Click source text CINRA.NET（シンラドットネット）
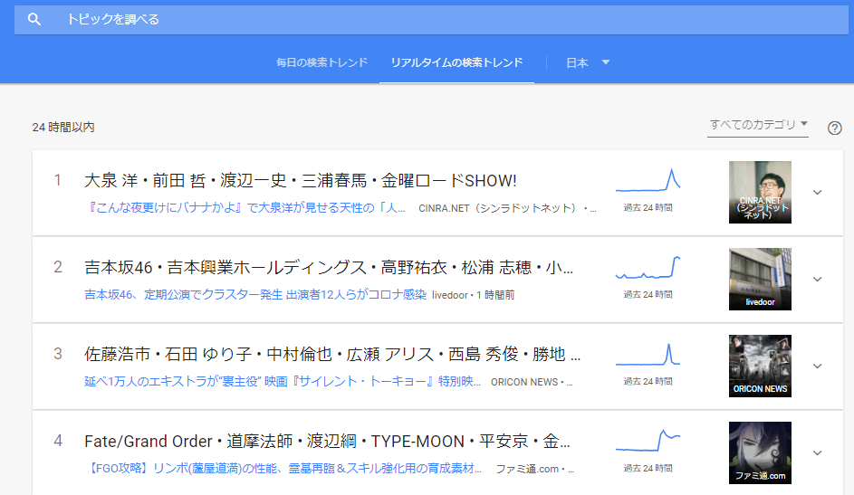The image size is (854, 495). (x=497, y=208)
